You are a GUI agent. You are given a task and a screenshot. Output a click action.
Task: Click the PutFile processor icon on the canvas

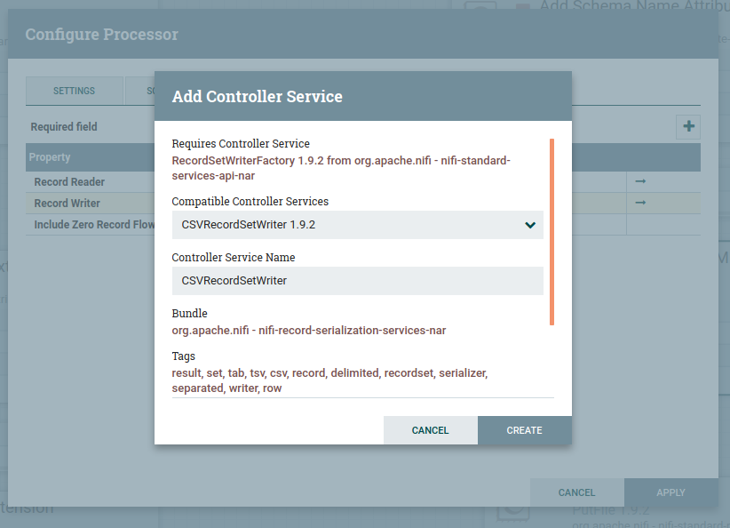click(x=512, y=514)
